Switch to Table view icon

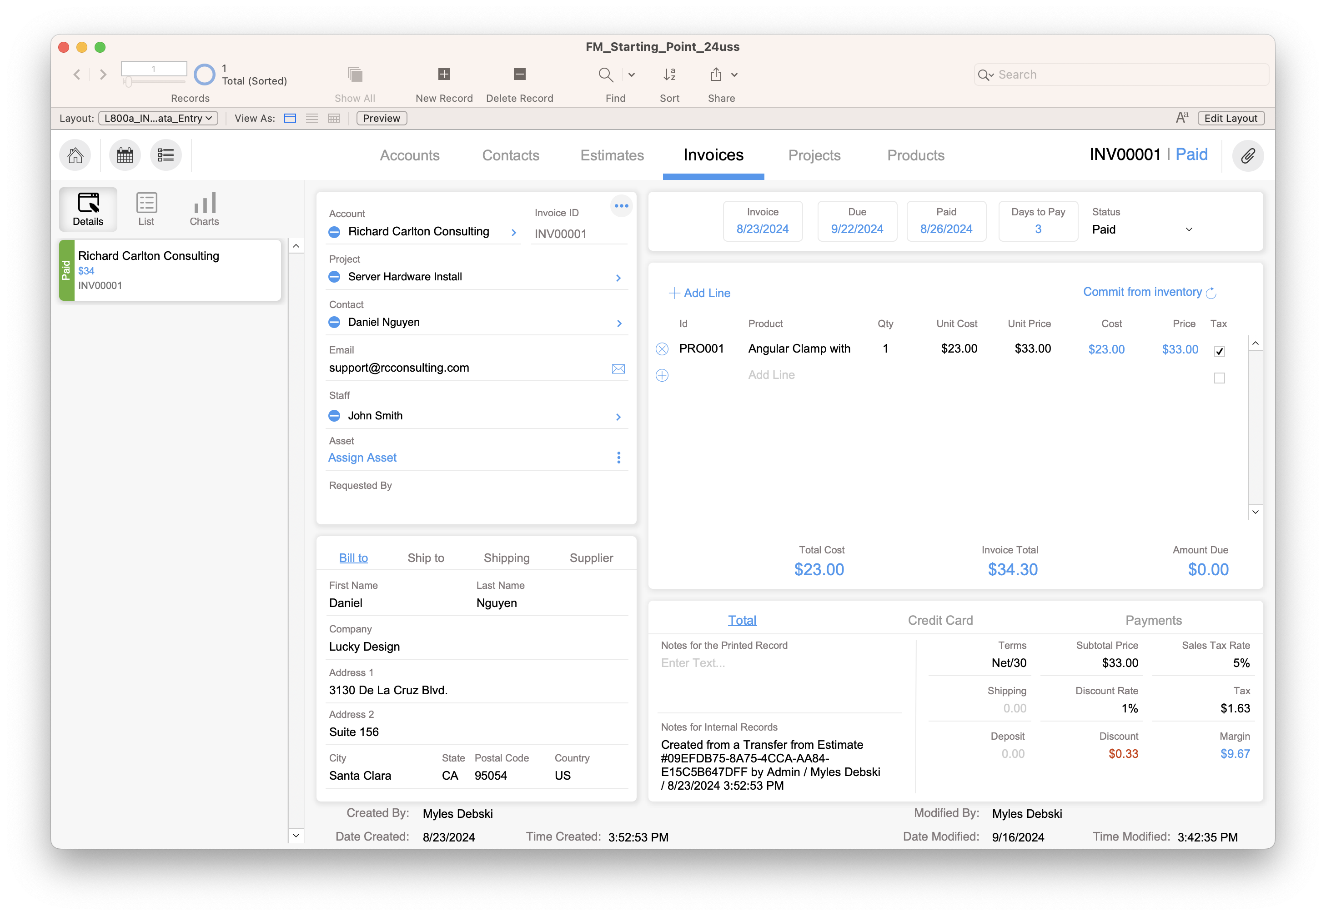(x=334, y=118)
